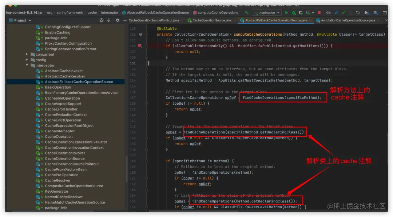Screen dimensions: 393x217
Task: Click the collapse all icon in Project panel
Action: pos(108,20)
